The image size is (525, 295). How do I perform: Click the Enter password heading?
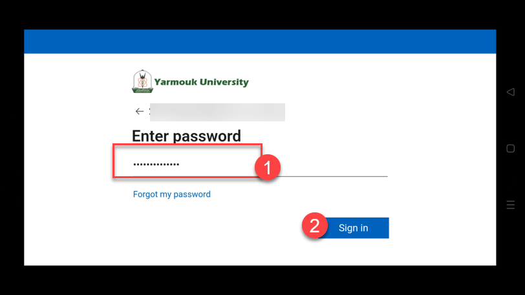point(186,136)
